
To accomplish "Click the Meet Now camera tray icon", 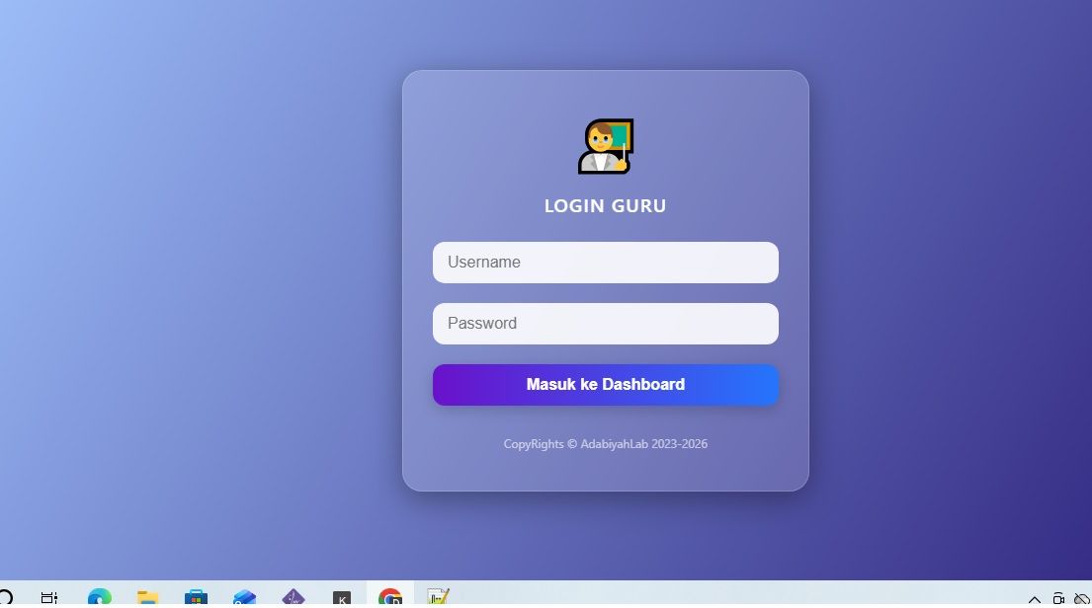I will click(x=1058, y=598).
